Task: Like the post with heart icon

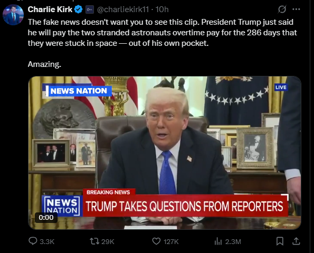Action: click(156, 241)
